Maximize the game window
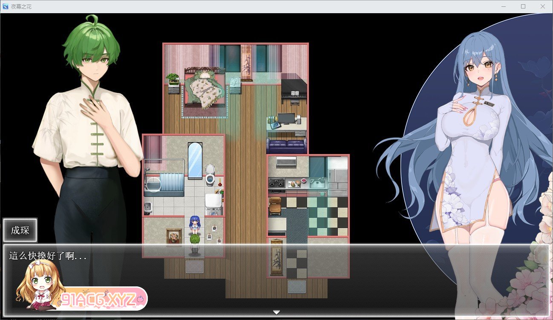Image resolution: width=553 pixels, height=320 pixels. click(523, 6)
